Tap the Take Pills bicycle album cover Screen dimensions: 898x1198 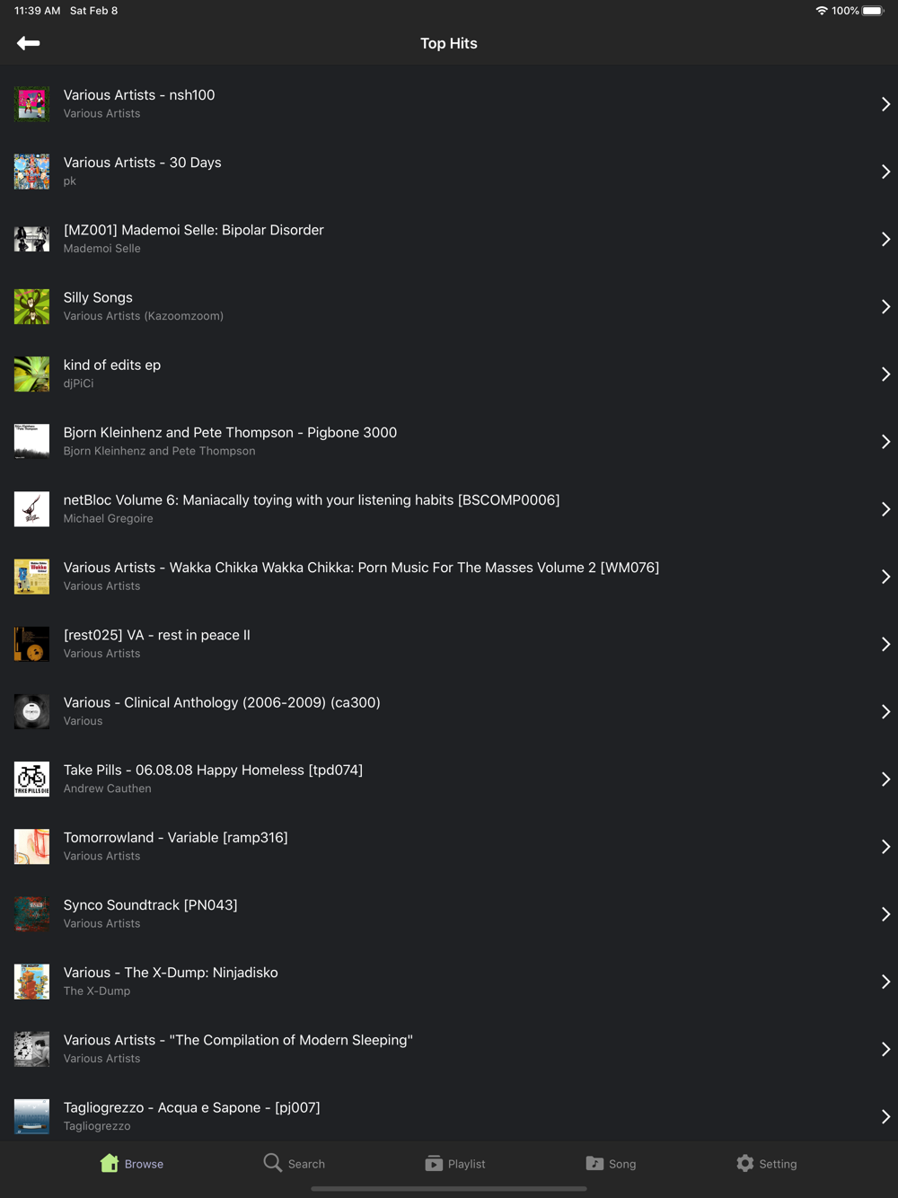[31, 779]
